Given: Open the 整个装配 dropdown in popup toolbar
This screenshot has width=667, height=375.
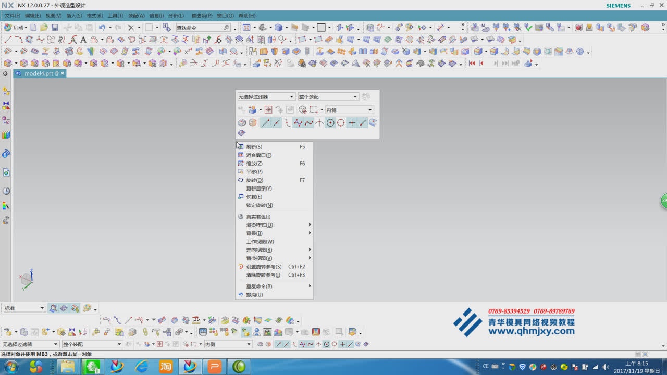Looking at the screenshot, I should [328, 97].
